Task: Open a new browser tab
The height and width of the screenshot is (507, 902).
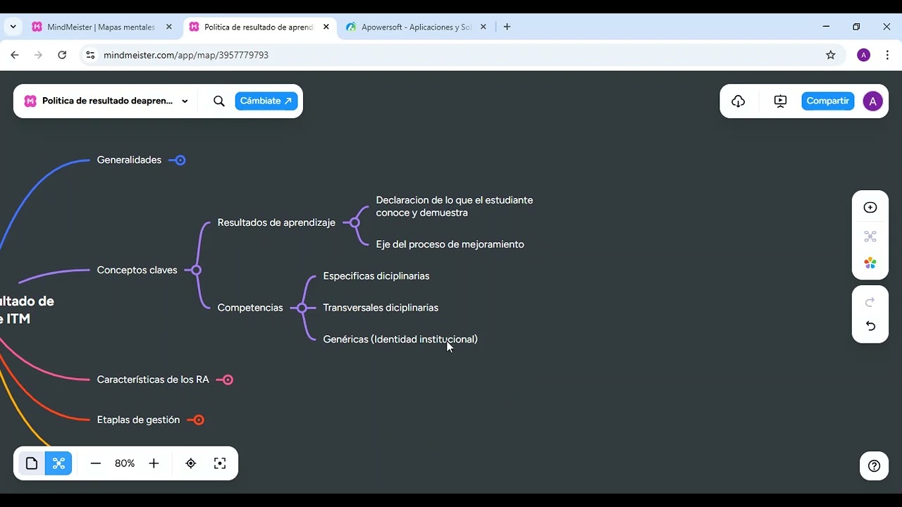Action: [507, 27]
